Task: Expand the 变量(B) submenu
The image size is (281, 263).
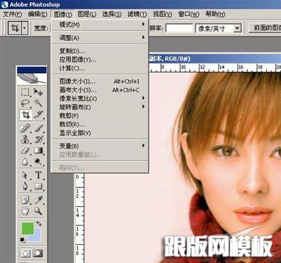Action: click(x=100, y=146)
